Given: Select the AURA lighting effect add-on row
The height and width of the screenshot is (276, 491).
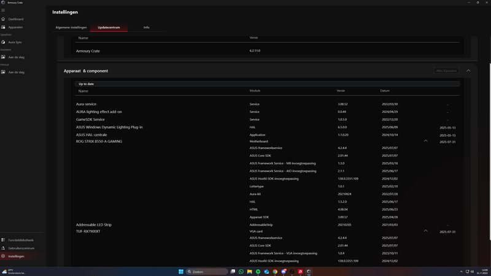Looking at the screenshot, I should click(267, 112).
